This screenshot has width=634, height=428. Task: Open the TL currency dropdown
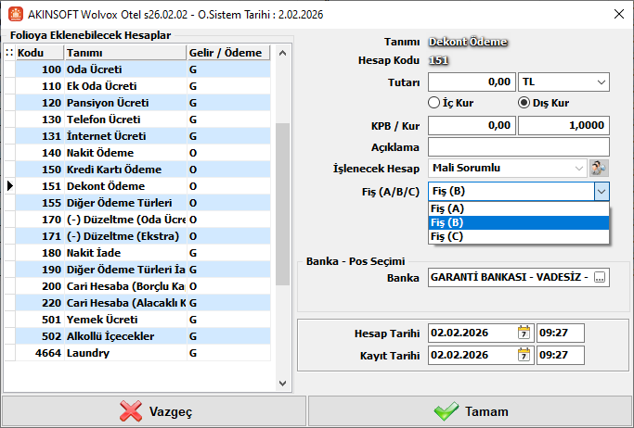tap(601, 83)
